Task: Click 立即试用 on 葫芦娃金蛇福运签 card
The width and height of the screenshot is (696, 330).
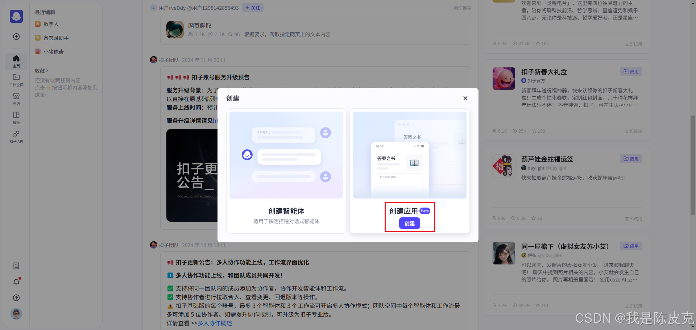Action: coord(633,218)
